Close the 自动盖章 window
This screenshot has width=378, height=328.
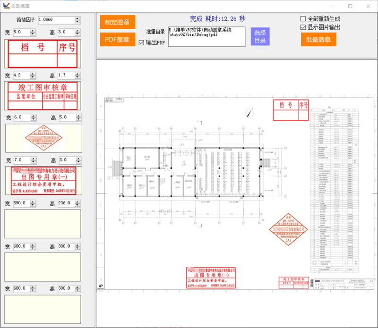369,6
